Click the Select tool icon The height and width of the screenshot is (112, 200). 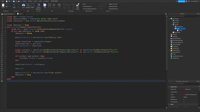(x=32, y=5)
